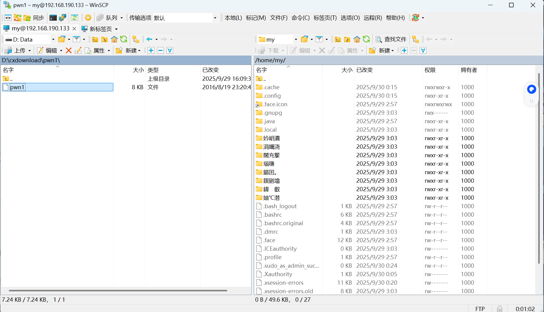
Task: Go to remote parent directory icon
Action: pos(338,39)
